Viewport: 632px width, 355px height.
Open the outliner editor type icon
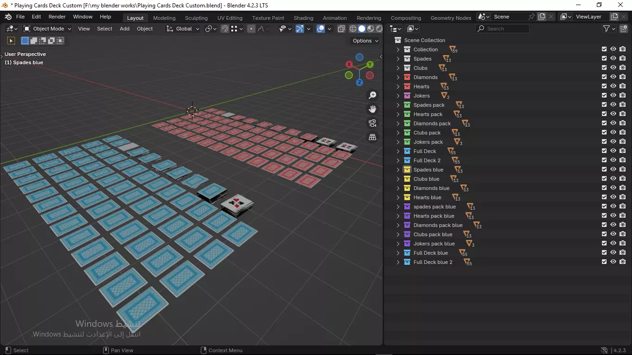tap(395, 29)
